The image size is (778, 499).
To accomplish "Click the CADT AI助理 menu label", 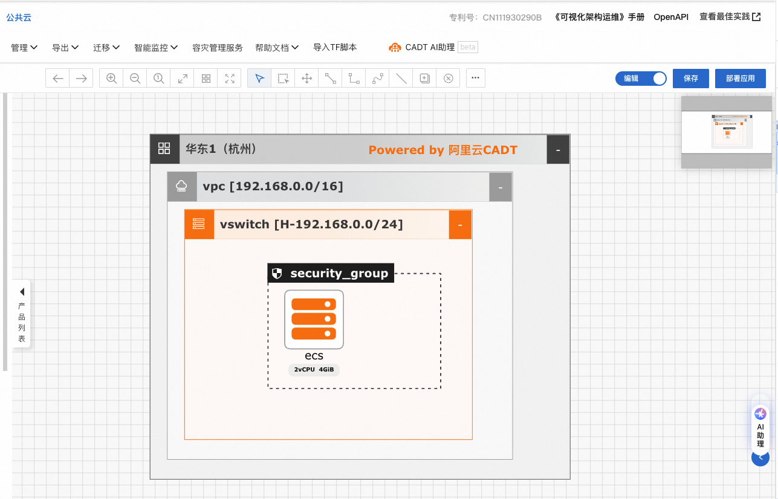I will tap(430, 47).
